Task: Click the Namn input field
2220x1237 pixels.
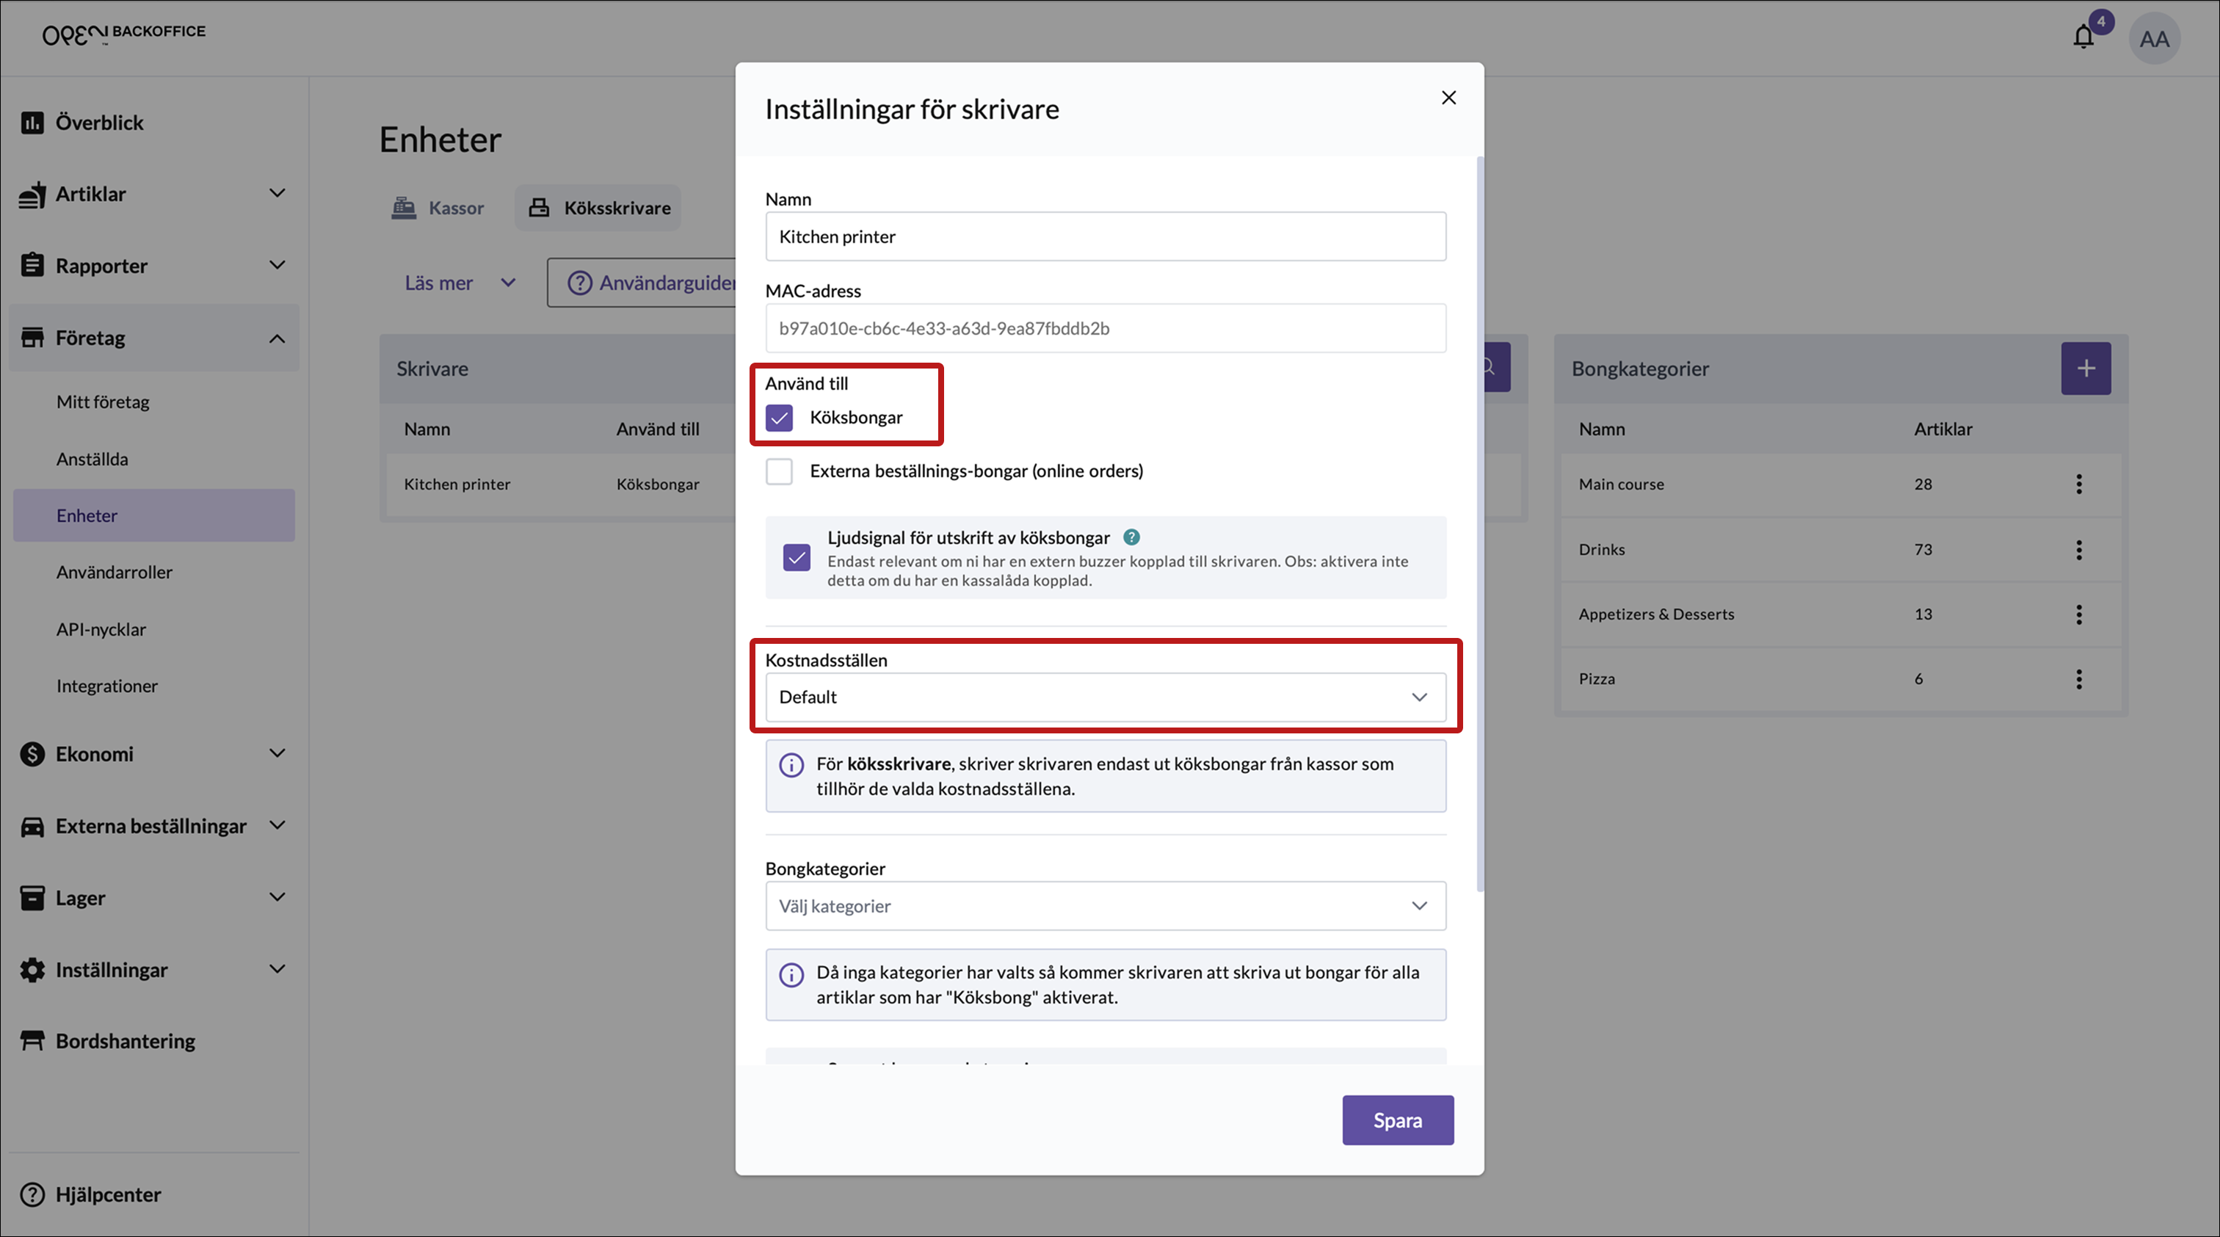Action: [x=1105, y=237]
